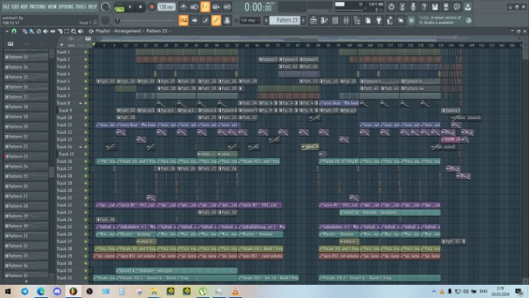The height and width of the screenshot is (298, 529).
Task: Open the content library download icon
Action: pyautogui.click(x=467, y=7)
